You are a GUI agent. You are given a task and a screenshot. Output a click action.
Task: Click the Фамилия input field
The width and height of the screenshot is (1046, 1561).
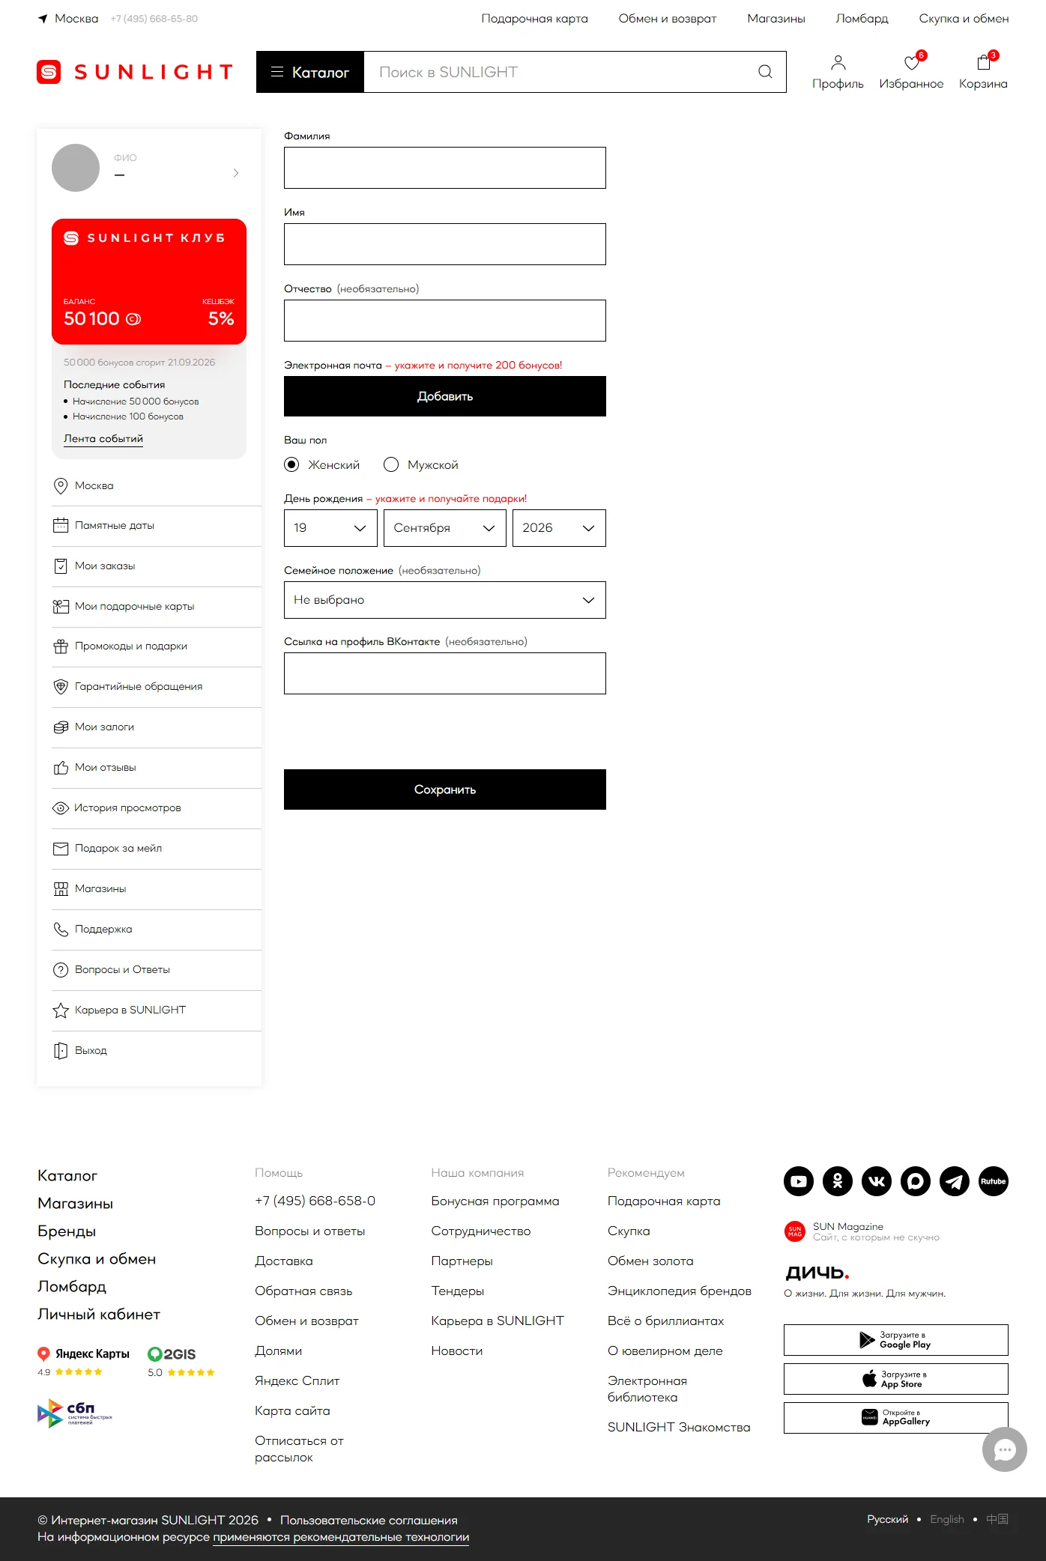click(x=445, y=168)
